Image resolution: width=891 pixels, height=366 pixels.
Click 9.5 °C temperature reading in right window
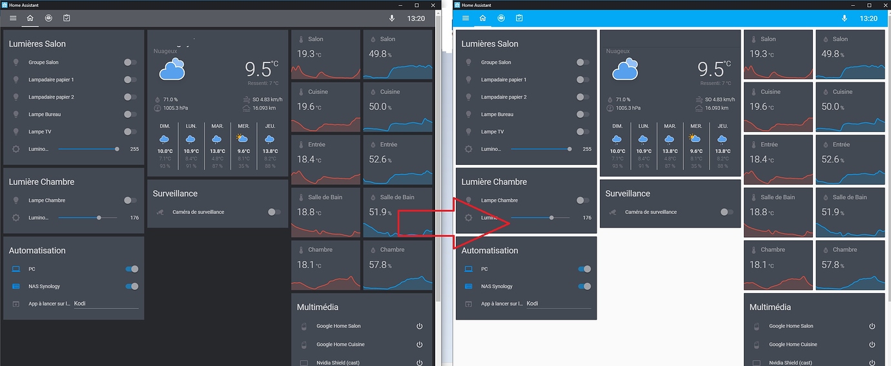click(x=714, y=68)
